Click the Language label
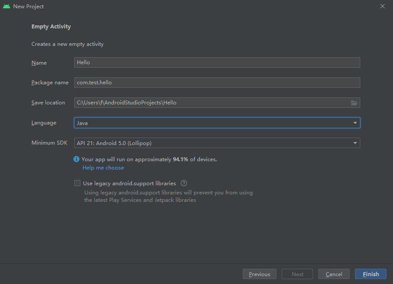Viewport: 393px width, 284px height. tap(44, 123)
